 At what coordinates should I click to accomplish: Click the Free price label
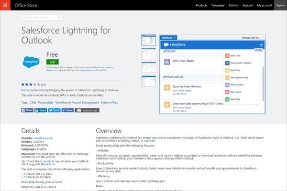[x=52, y=54]
